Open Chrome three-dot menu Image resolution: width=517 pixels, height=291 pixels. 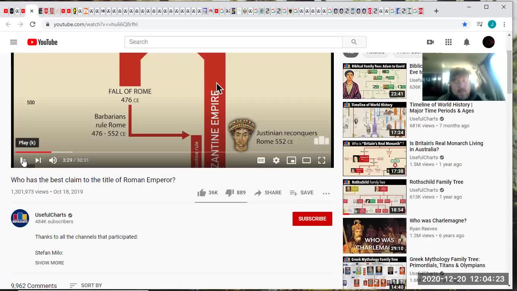click(504, 24)
